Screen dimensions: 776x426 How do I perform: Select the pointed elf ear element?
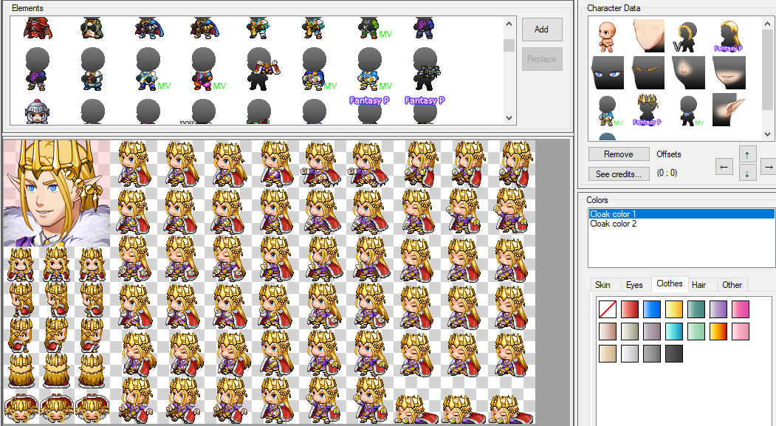(729, 110)
